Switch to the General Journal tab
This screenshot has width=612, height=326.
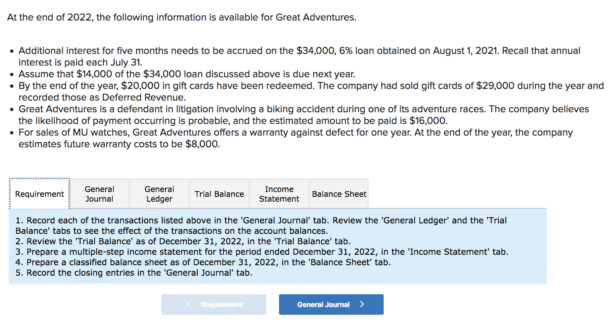pos(99,194)
